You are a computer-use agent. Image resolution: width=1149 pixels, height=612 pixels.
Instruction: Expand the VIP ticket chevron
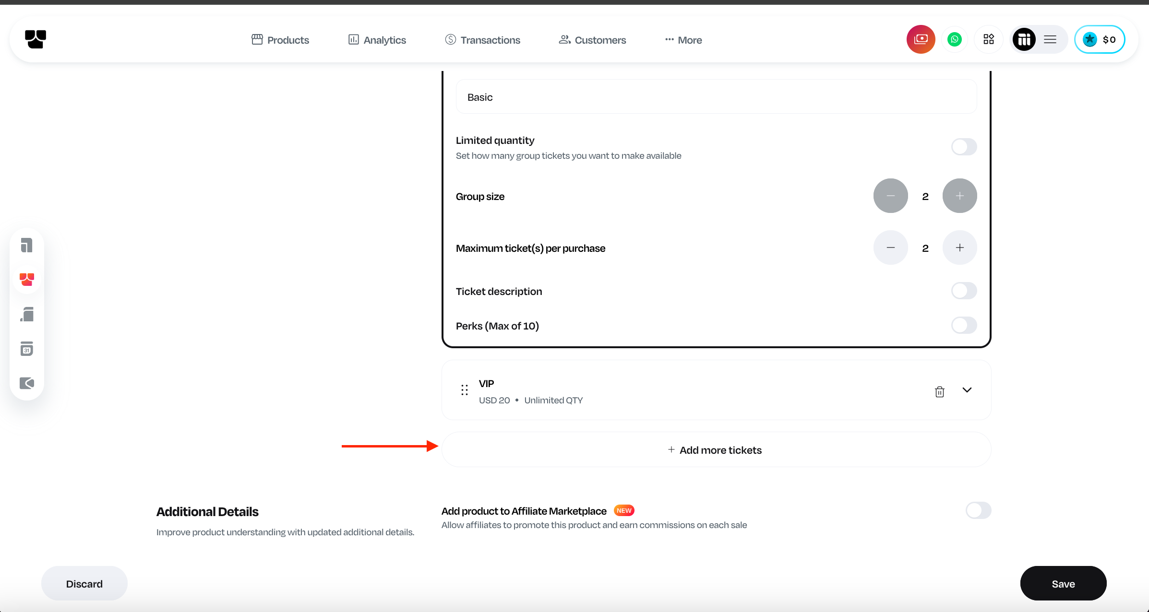(x=967, y=390)
